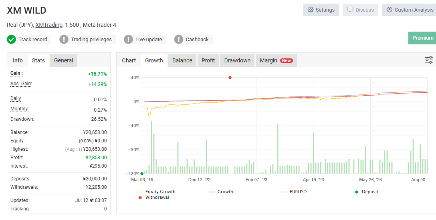
Task: Open the Margin tab marked New
Action: point(276,60)
